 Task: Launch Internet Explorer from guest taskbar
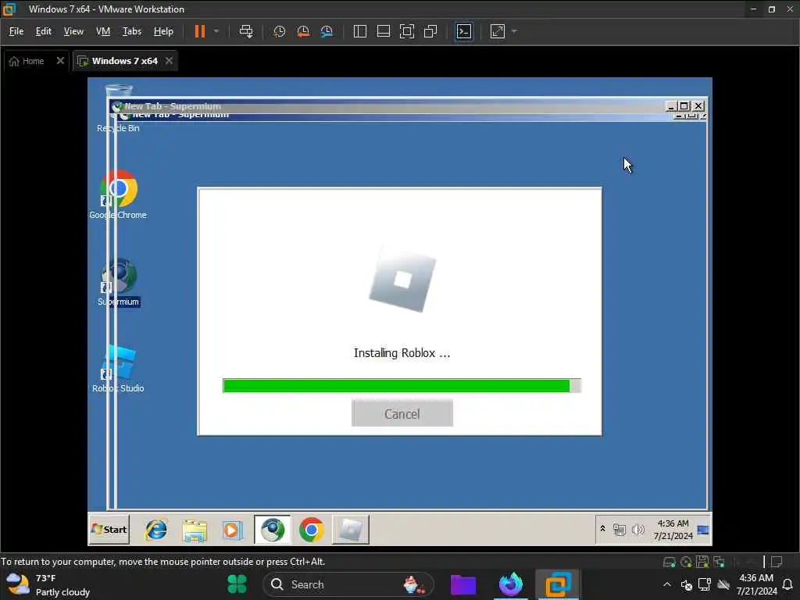156,530
